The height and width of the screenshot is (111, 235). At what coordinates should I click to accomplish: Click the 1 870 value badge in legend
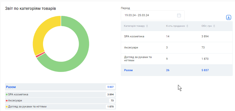tap(110, 107)
